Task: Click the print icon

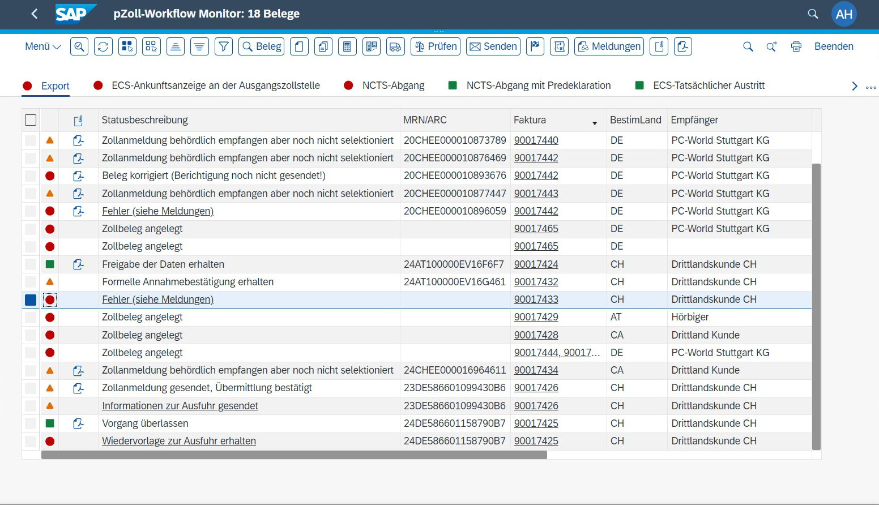Action: tap(796, 46)
